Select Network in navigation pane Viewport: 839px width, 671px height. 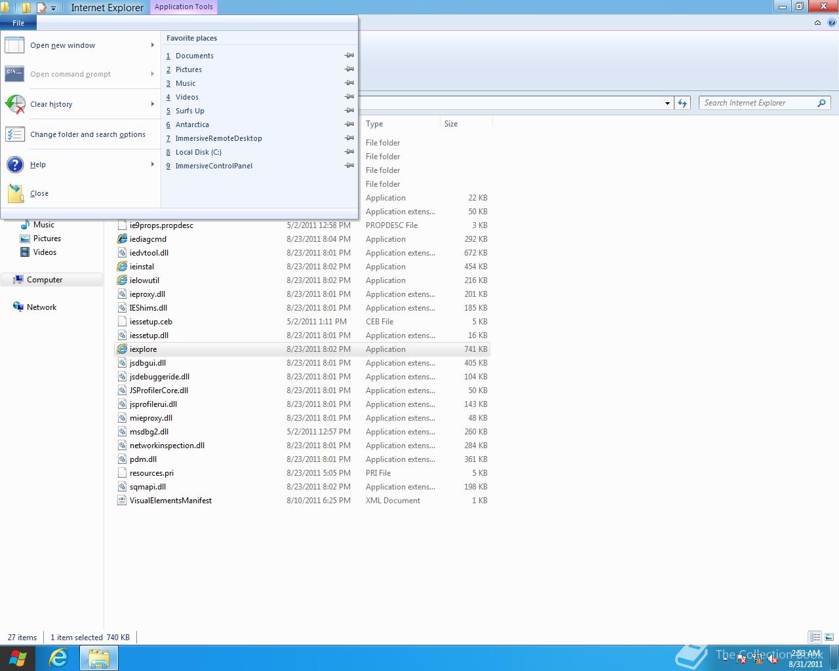click(41, 307)
